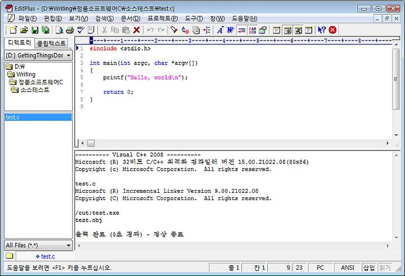Click the red X Delete icon

(x=137, y=30)
